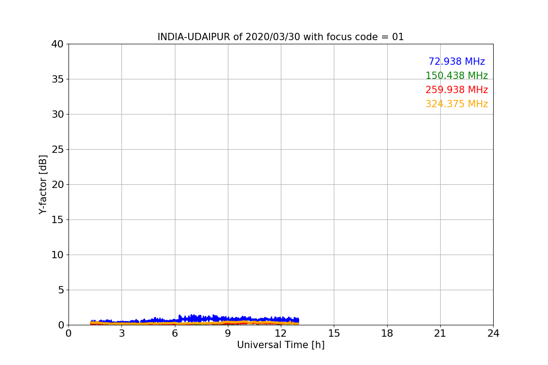Click the y-axis tick label 20
548x365 pixels.
[57, 185]
